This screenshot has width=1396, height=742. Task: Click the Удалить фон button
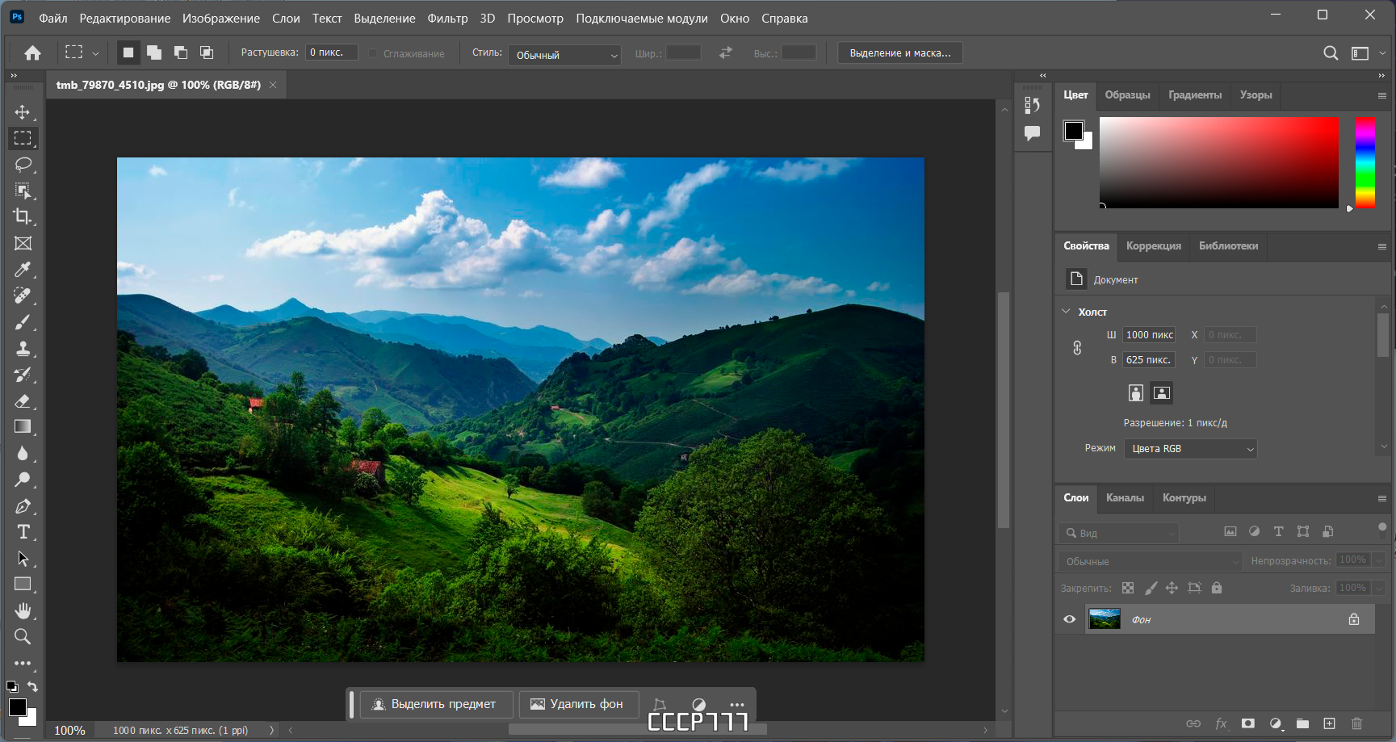[x=577, y=704]
